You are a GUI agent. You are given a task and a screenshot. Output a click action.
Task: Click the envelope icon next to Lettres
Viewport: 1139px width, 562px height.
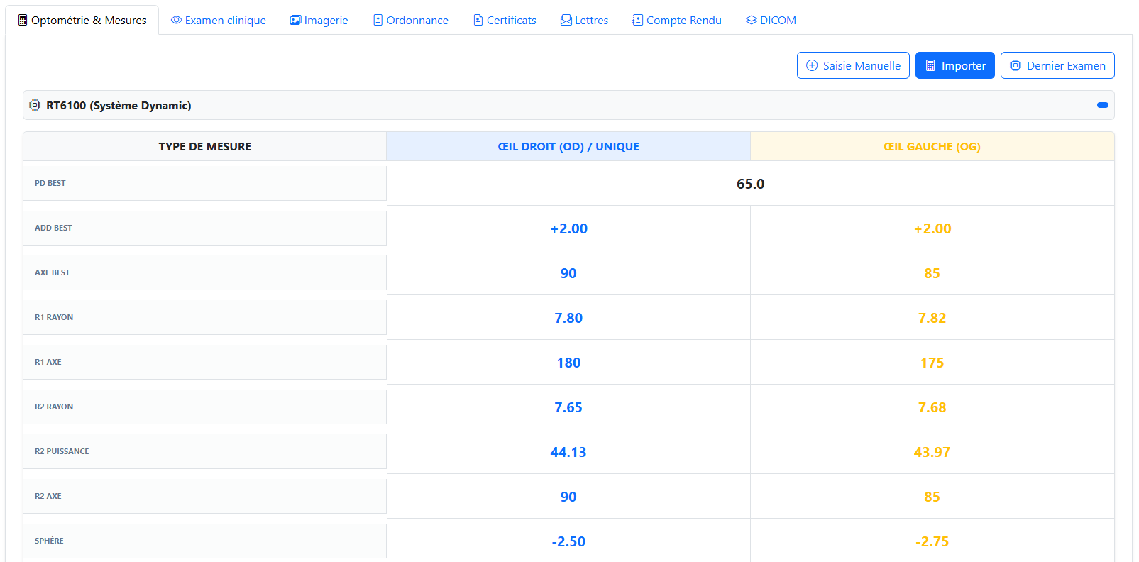(x=566, y=21)
